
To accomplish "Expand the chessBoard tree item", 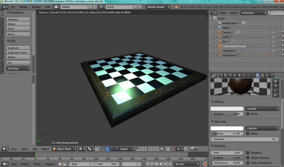I will coord(215,51).
